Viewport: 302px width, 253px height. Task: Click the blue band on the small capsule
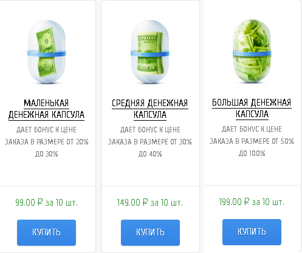(47, 53)
